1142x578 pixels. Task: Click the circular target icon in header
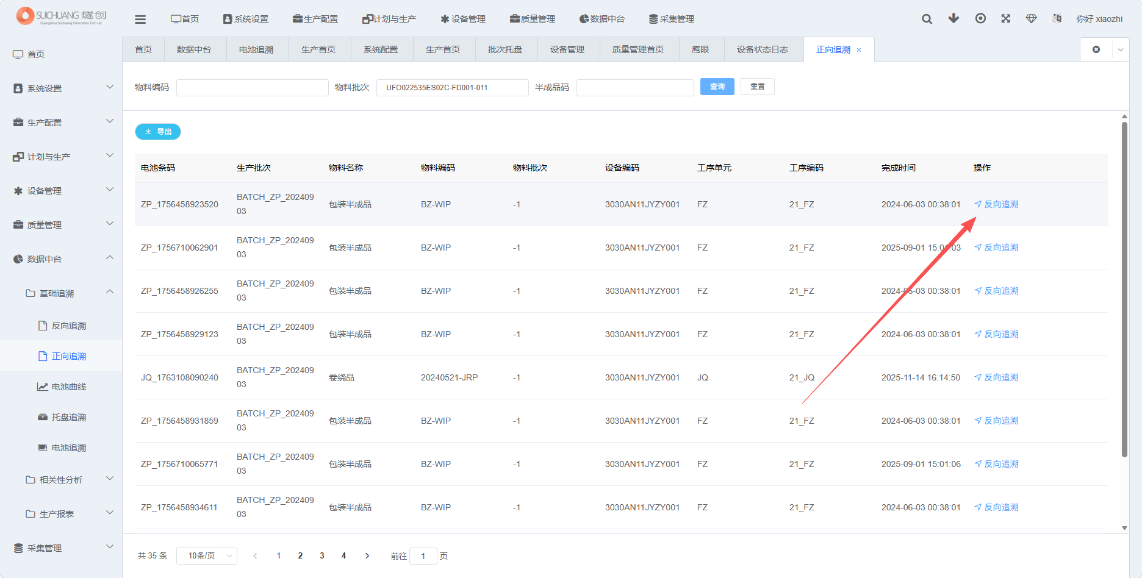(x=980, y=18)
